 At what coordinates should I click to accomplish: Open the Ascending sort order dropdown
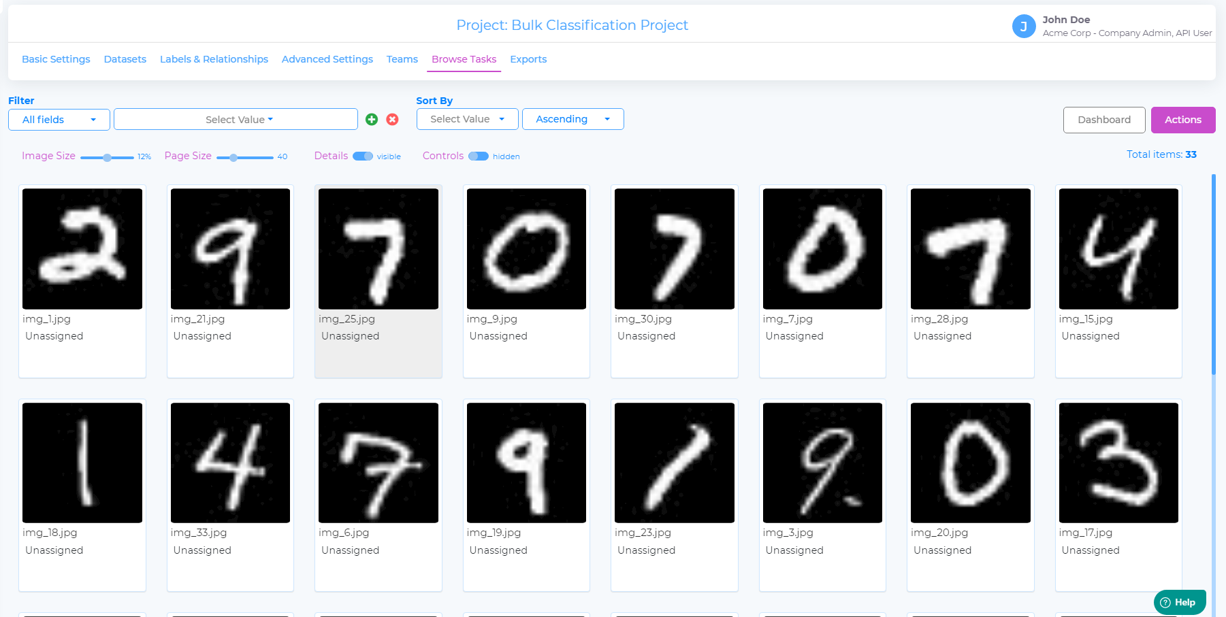pyautogui.click(x=573, y=119)
